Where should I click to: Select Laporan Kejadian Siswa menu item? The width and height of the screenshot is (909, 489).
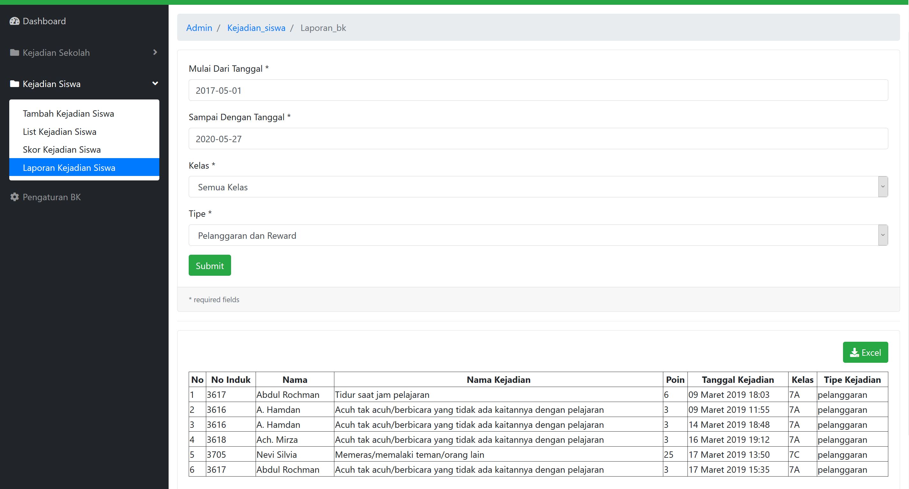(84, 167)
